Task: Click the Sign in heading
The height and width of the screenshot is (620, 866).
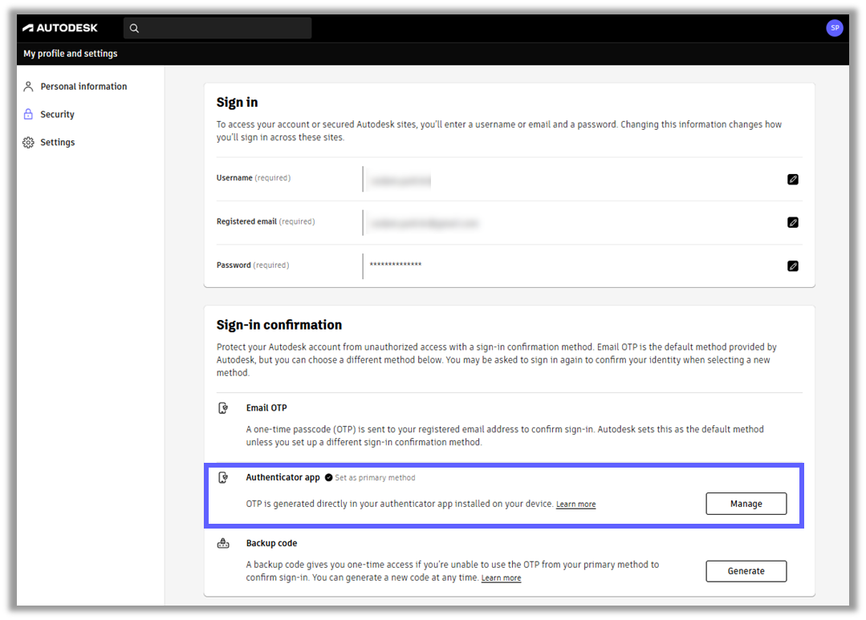Action: (237, 103)
